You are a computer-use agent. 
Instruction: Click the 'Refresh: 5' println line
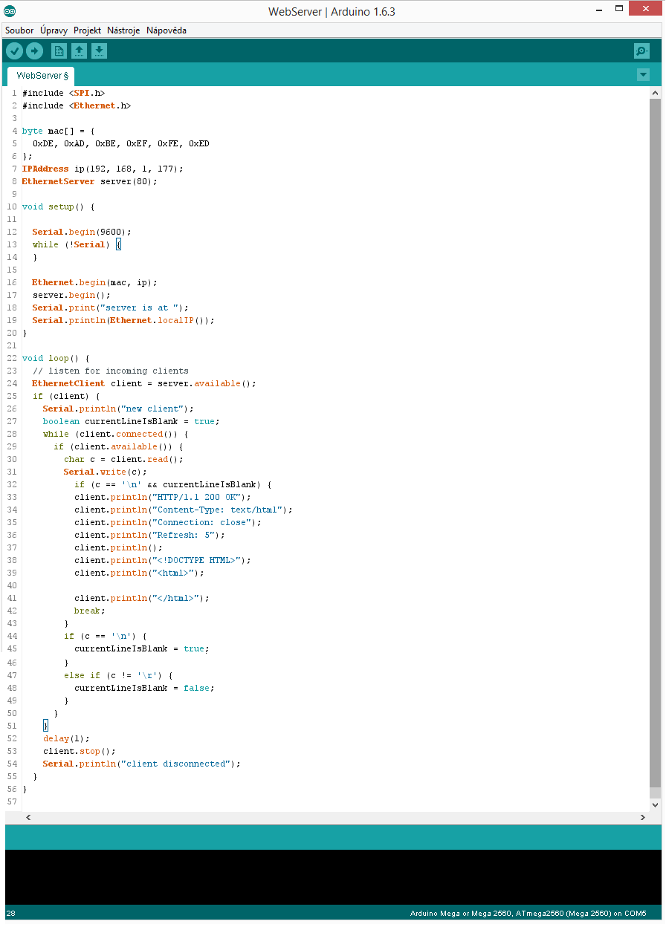[x=149, y=535]
